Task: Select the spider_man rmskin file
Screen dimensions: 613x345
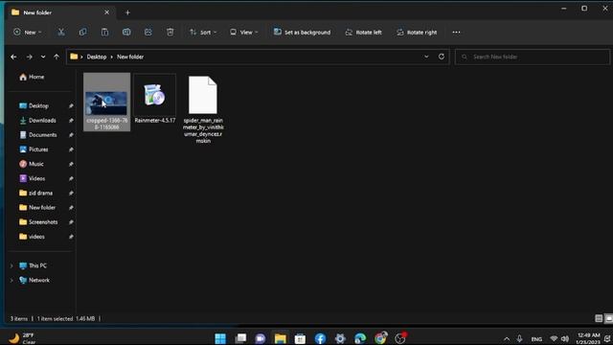Action: [203, 109]
